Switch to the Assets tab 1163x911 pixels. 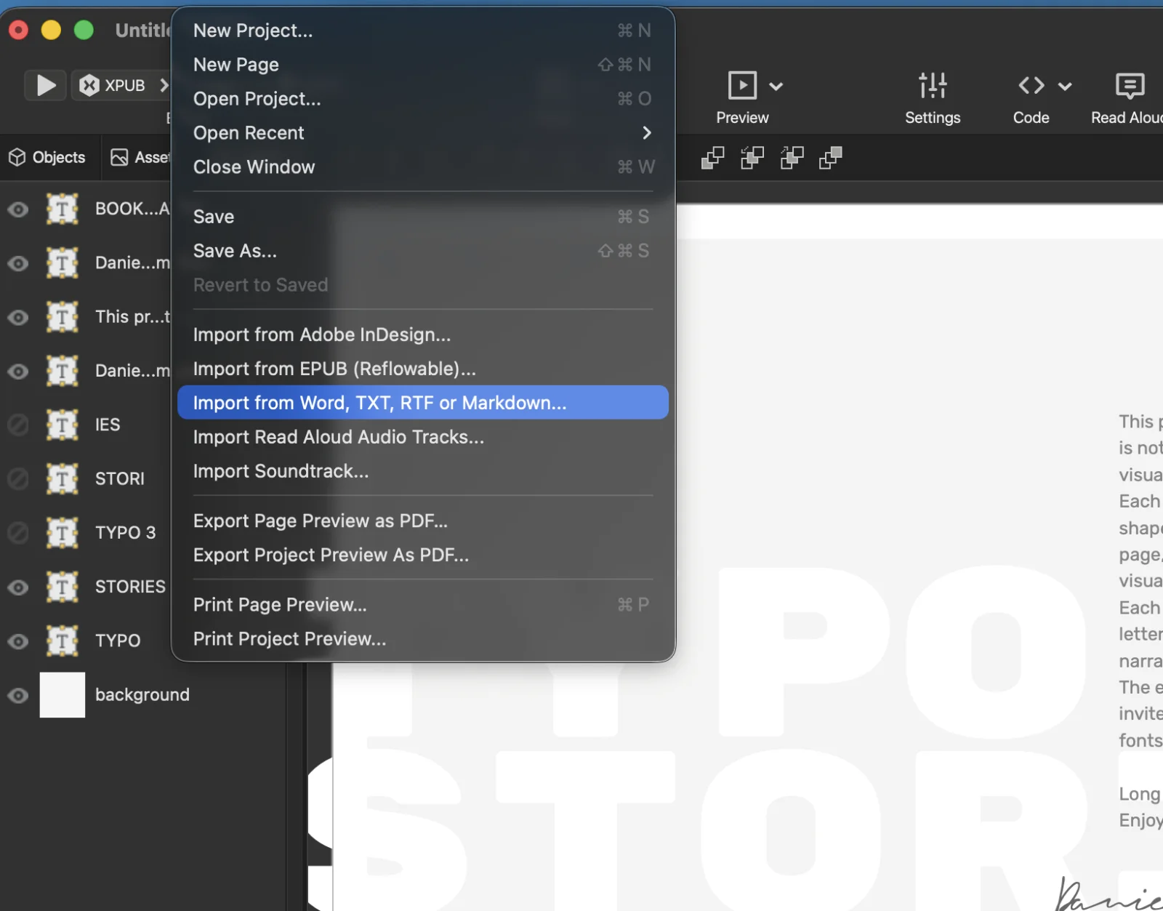[x=140, y=157]
